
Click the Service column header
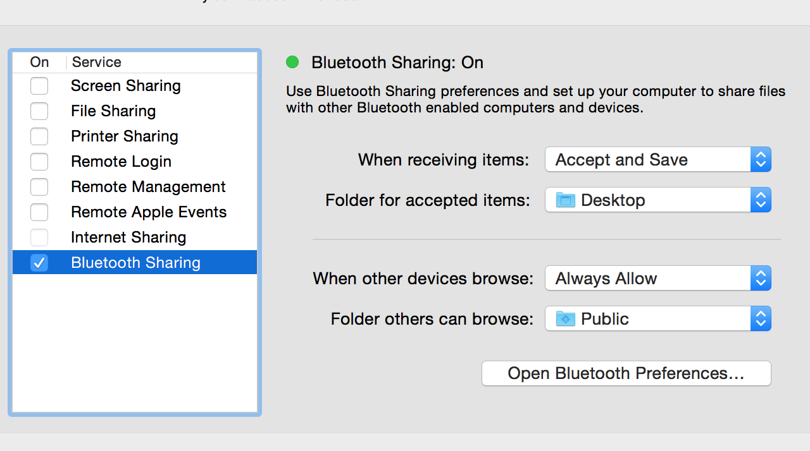coord(97,62)
